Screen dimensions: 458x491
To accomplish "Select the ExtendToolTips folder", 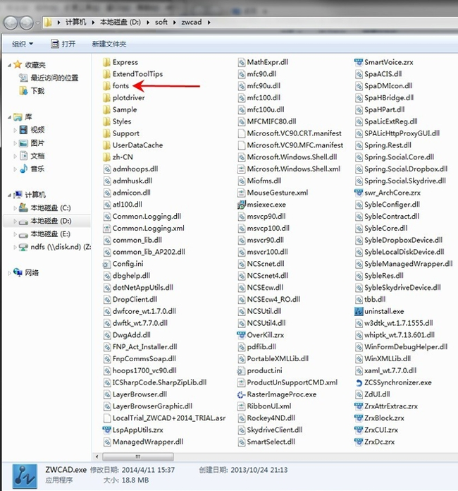I will pyautogui.click(x=133, y=74).
